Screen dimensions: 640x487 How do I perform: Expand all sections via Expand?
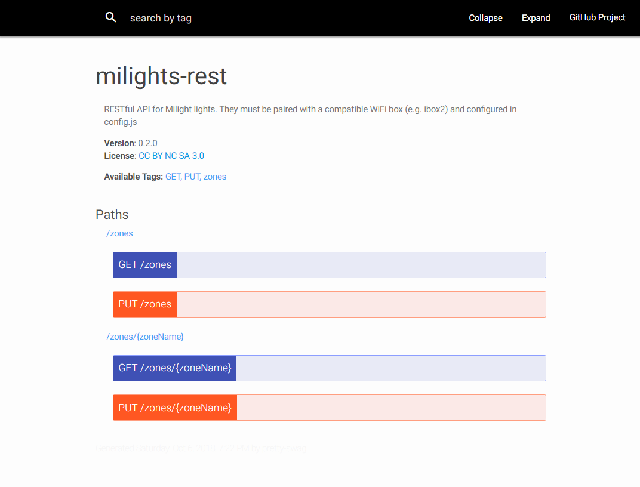[x=536, y=18]
